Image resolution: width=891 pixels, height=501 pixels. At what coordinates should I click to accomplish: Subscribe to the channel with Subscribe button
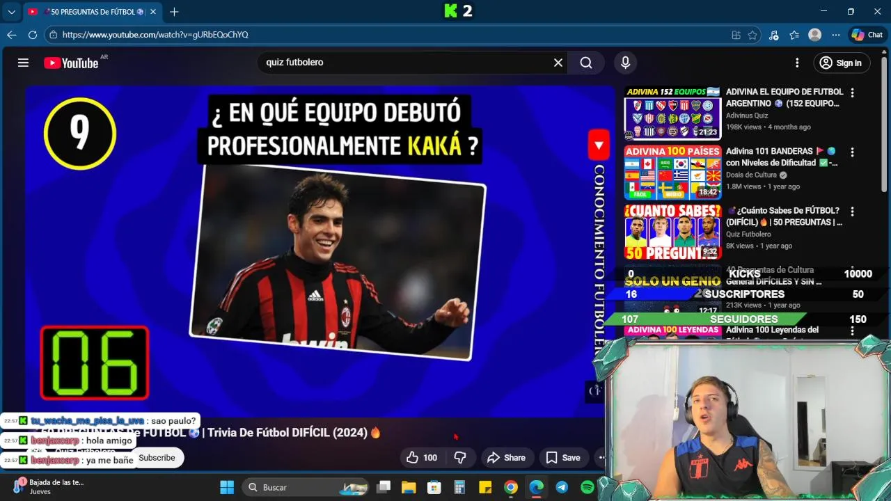click(x=157, y=457)
